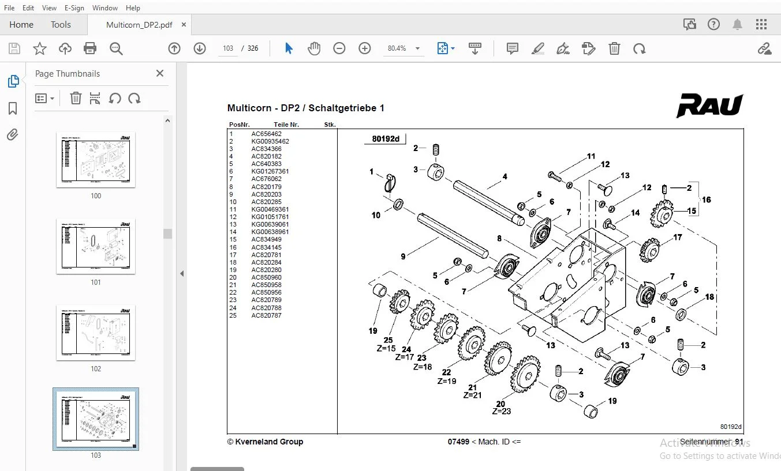
Task: Open the sign document tool
Action: tap(563, 48)
